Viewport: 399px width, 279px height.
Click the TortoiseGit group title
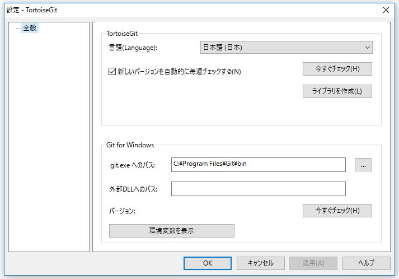[122, 34]
